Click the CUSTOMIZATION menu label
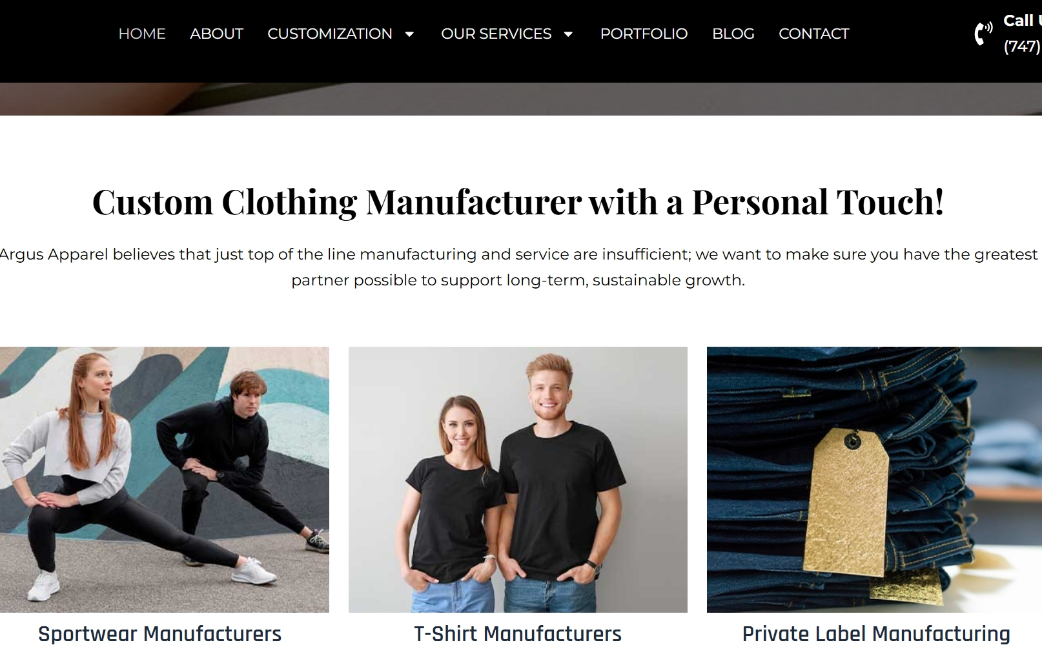1042x656 pixels. 330,34
